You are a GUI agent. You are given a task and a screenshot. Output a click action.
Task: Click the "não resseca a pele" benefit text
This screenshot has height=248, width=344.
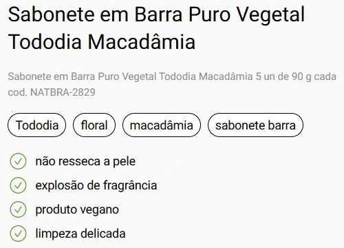point(85,161)
